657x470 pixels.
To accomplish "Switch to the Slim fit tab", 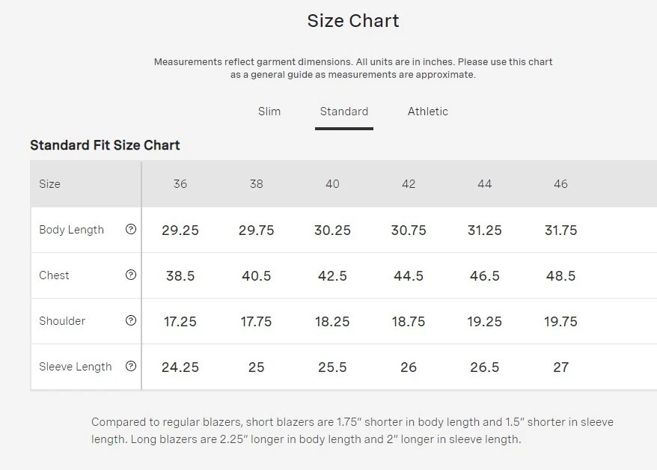I will (269, 112).
